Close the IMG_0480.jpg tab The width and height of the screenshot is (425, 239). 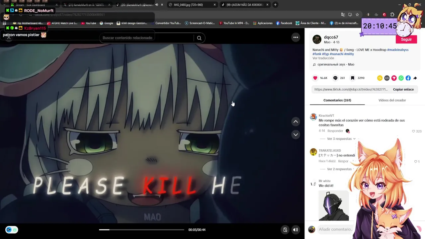[x=214, y=5]
